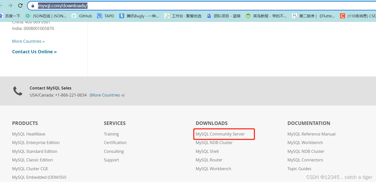Screen dimensions: 376x182
Task: Open MySQL HeatWave product link
Action: tap(29, 134)
